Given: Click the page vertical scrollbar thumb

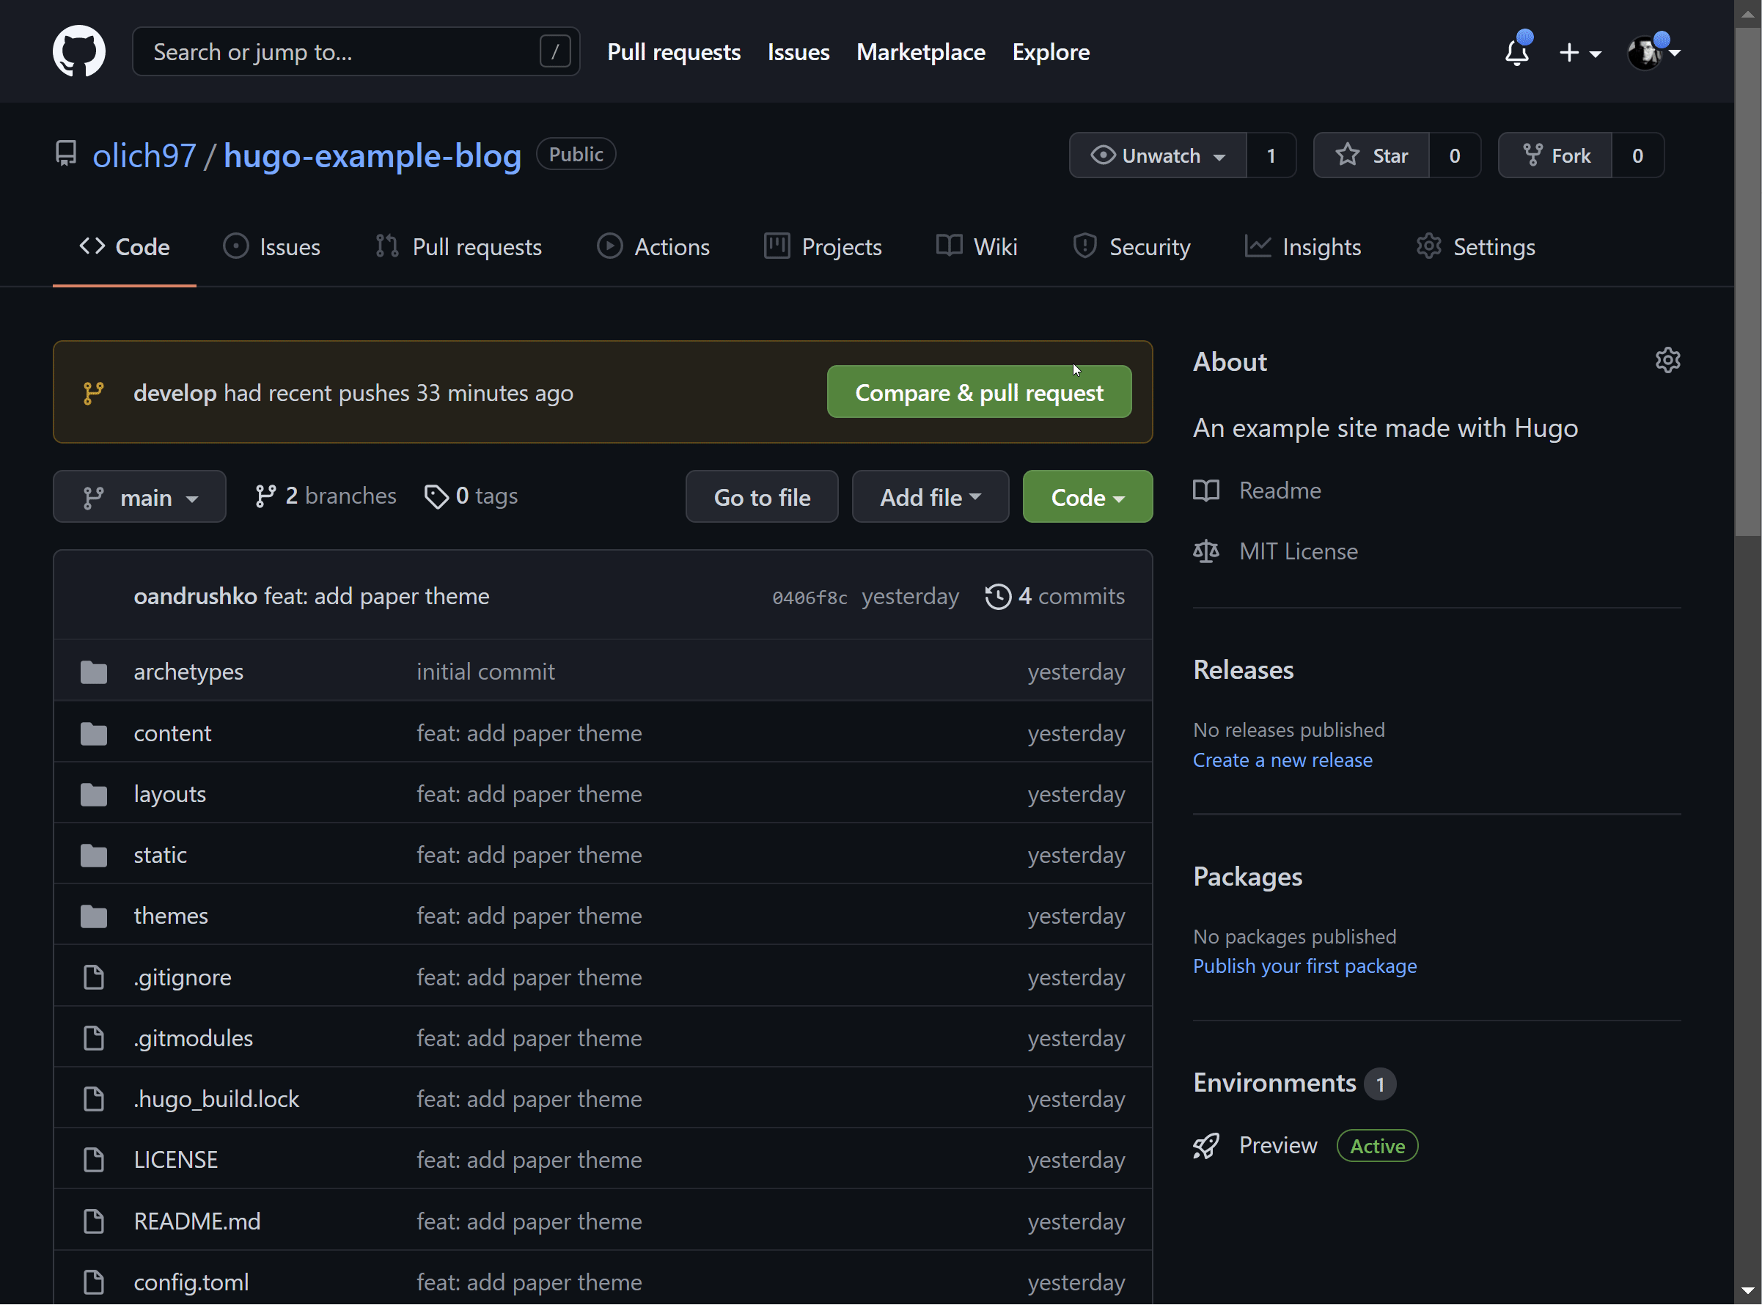Looking at the screenshot, I should point(1748,276).
